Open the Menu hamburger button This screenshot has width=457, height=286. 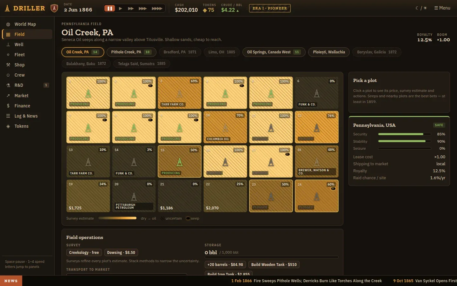(442, 8)
